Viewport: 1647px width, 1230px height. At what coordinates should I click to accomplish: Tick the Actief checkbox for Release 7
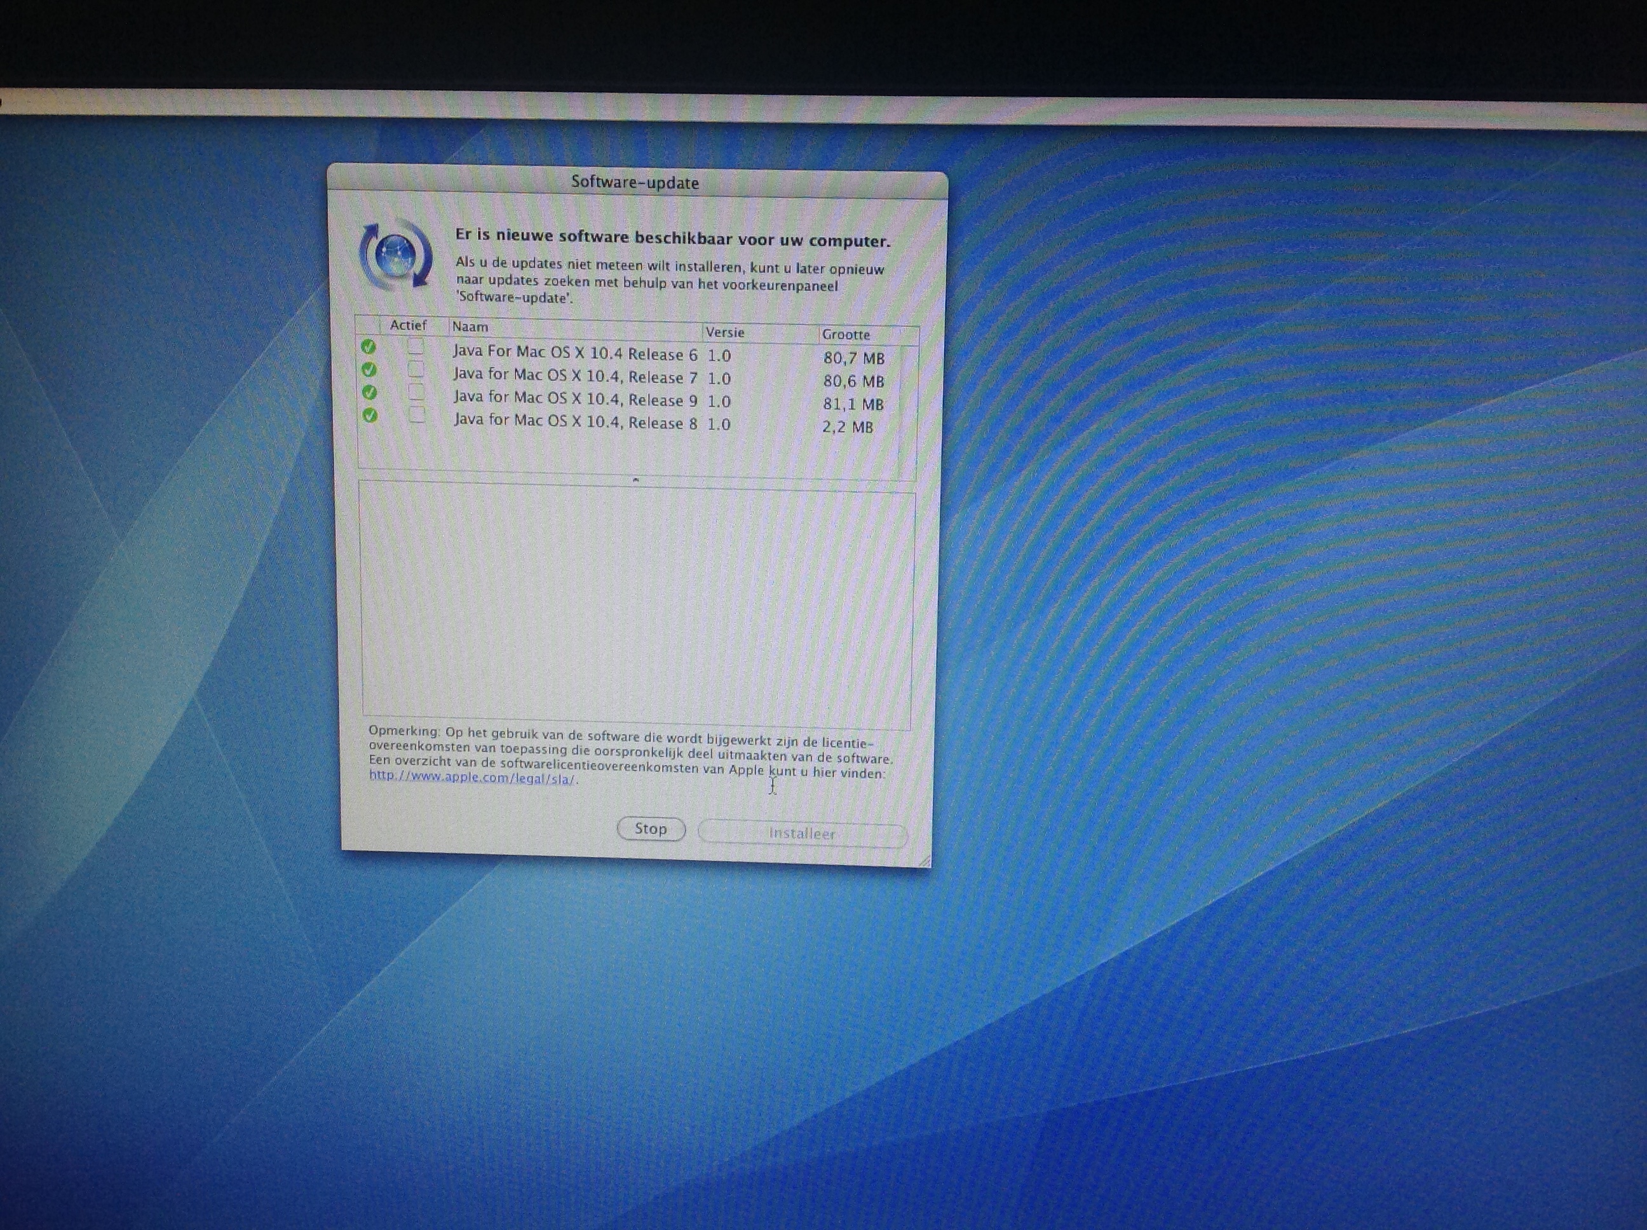click(x=416, y=369)
